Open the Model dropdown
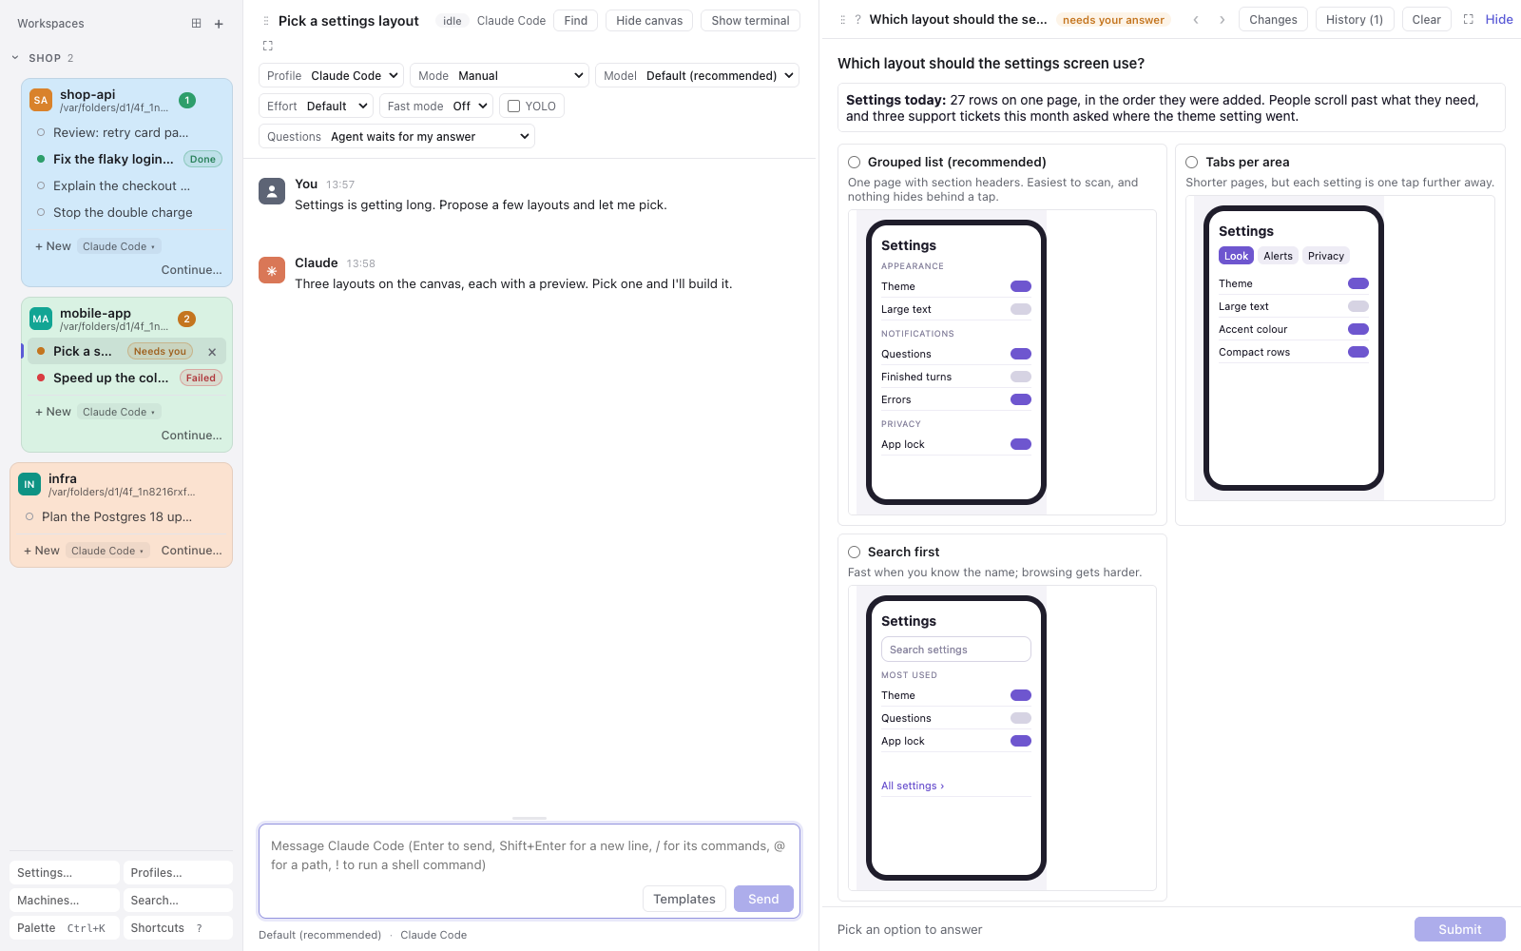This screenshot has height=951, width=1521. [x=697, y=76]
